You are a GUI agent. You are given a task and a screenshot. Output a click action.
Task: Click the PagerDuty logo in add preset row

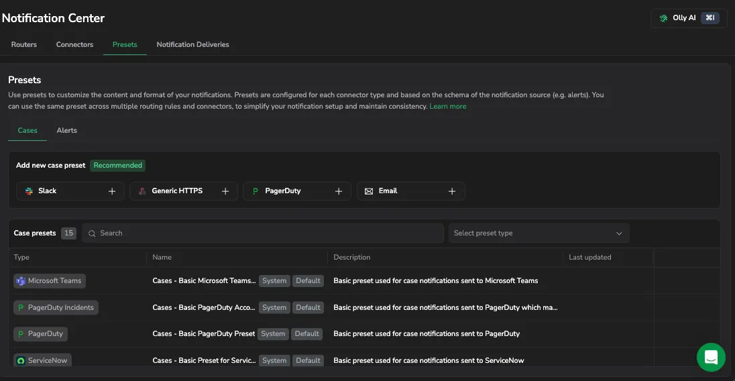[x=256, y=191]
